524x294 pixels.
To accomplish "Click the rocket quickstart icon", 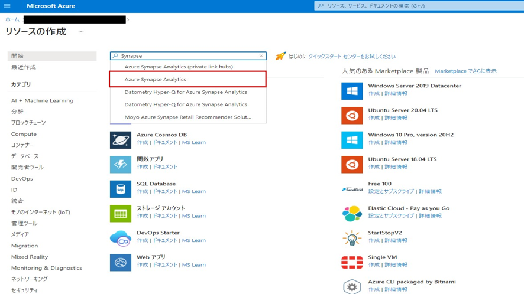I will point(280,56).
